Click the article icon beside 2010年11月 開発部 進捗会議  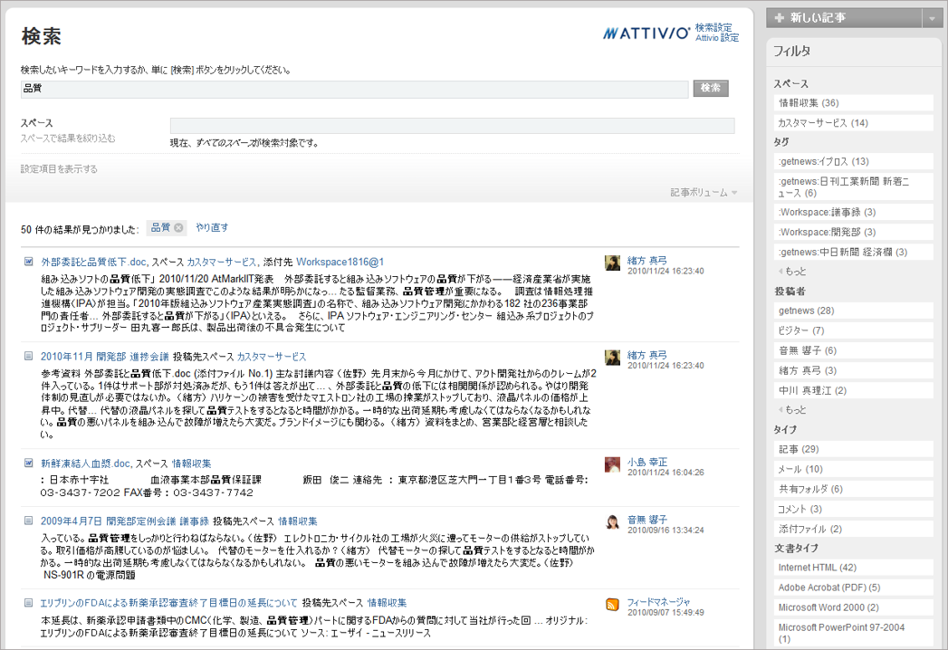[29, 357]
